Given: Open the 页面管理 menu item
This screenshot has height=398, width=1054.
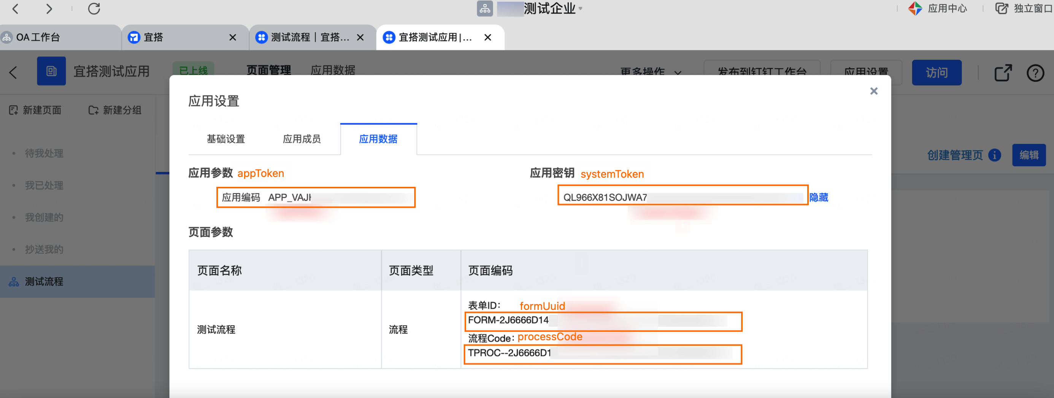Looking at the screenshot, I should point(268,70).
